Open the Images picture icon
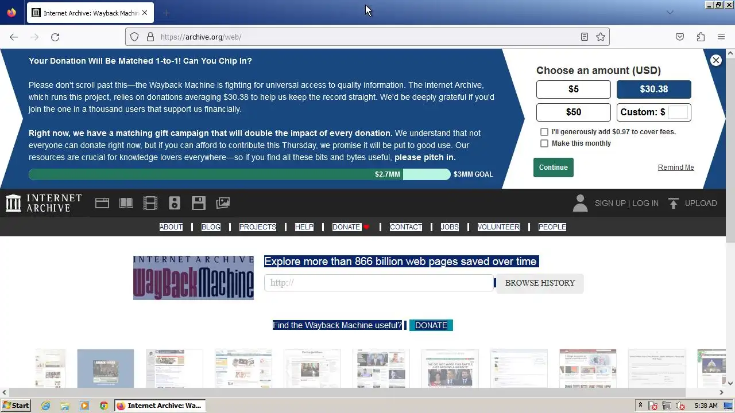This screenshot has width=735, height=413. (x=223, y=203)
